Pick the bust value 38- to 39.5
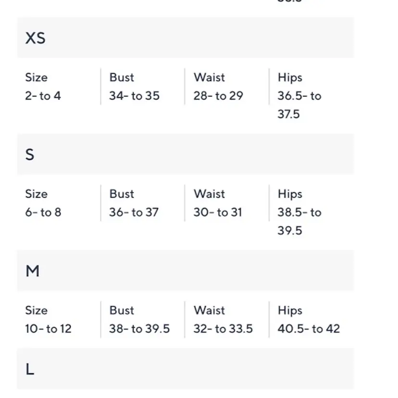This screenshot has height=398, width=398. pyautogui.click(x=139, y=329)
